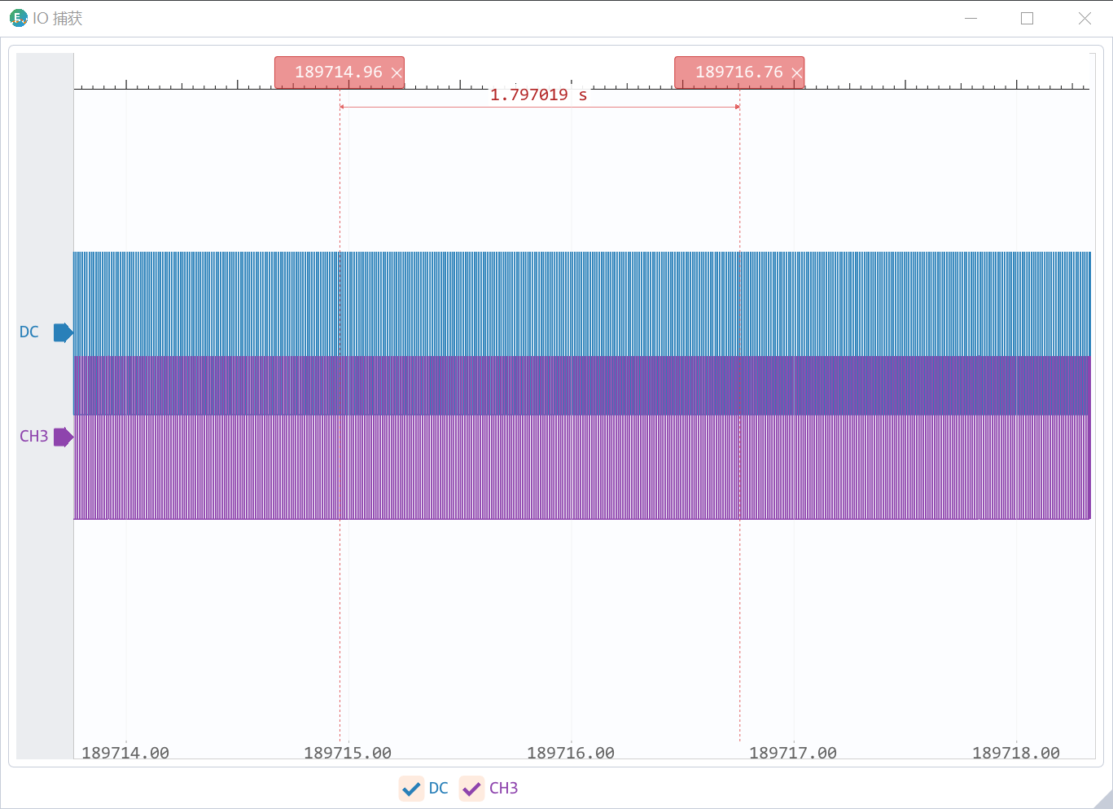Viewport: 1113px width, 809px height.
Task: Click the CH3 legend label
Action: pos(503,789)
